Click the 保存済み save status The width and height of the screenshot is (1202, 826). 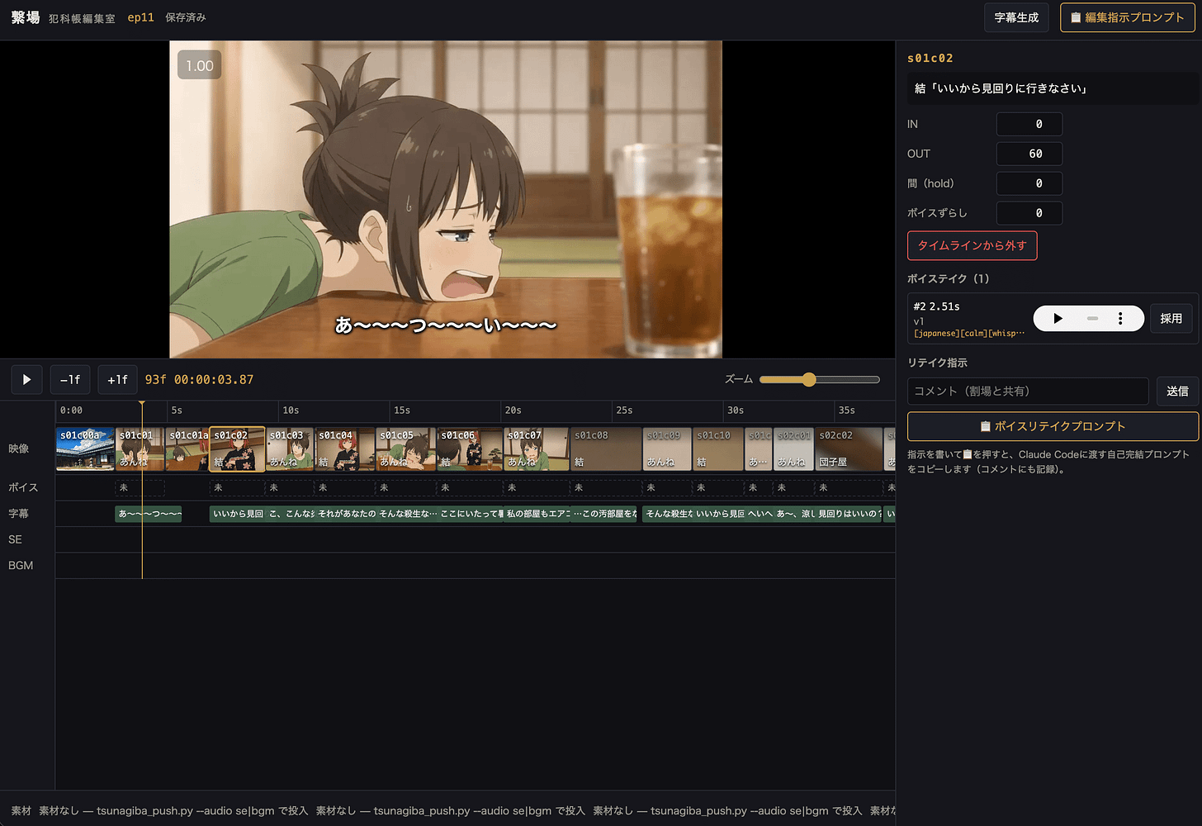click(186, 17)
